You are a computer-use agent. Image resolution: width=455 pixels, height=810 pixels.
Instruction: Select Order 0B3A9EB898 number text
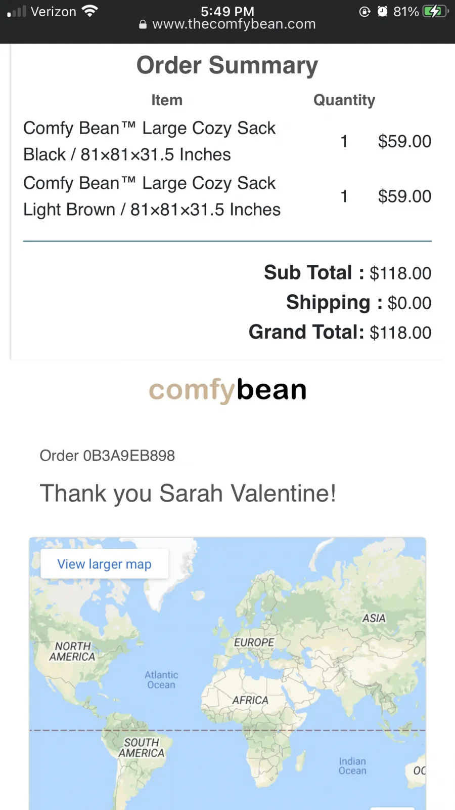tap(107, 456)
